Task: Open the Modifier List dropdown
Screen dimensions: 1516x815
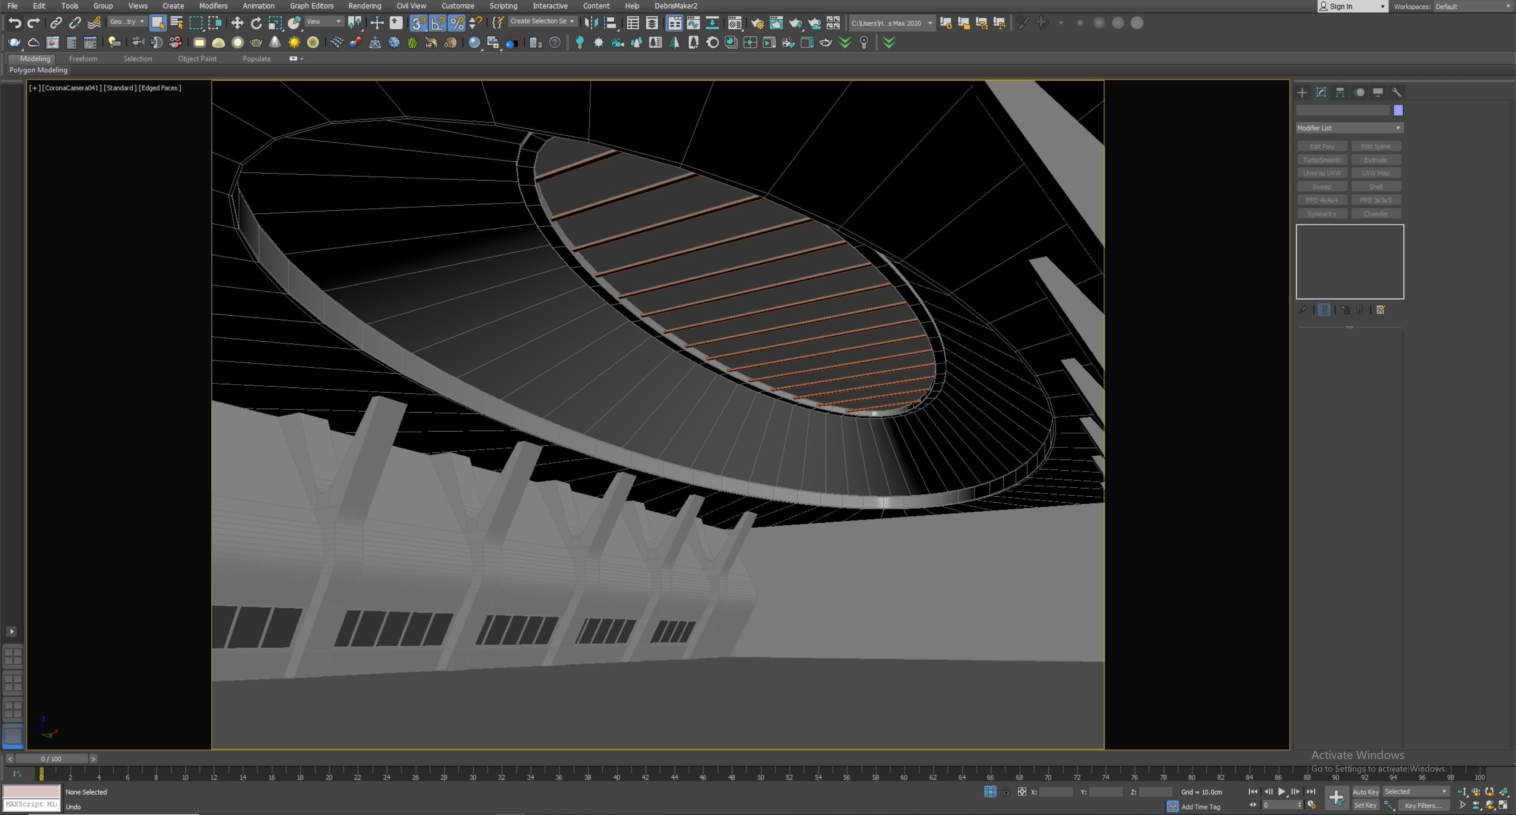Action: coord(1349,127)
